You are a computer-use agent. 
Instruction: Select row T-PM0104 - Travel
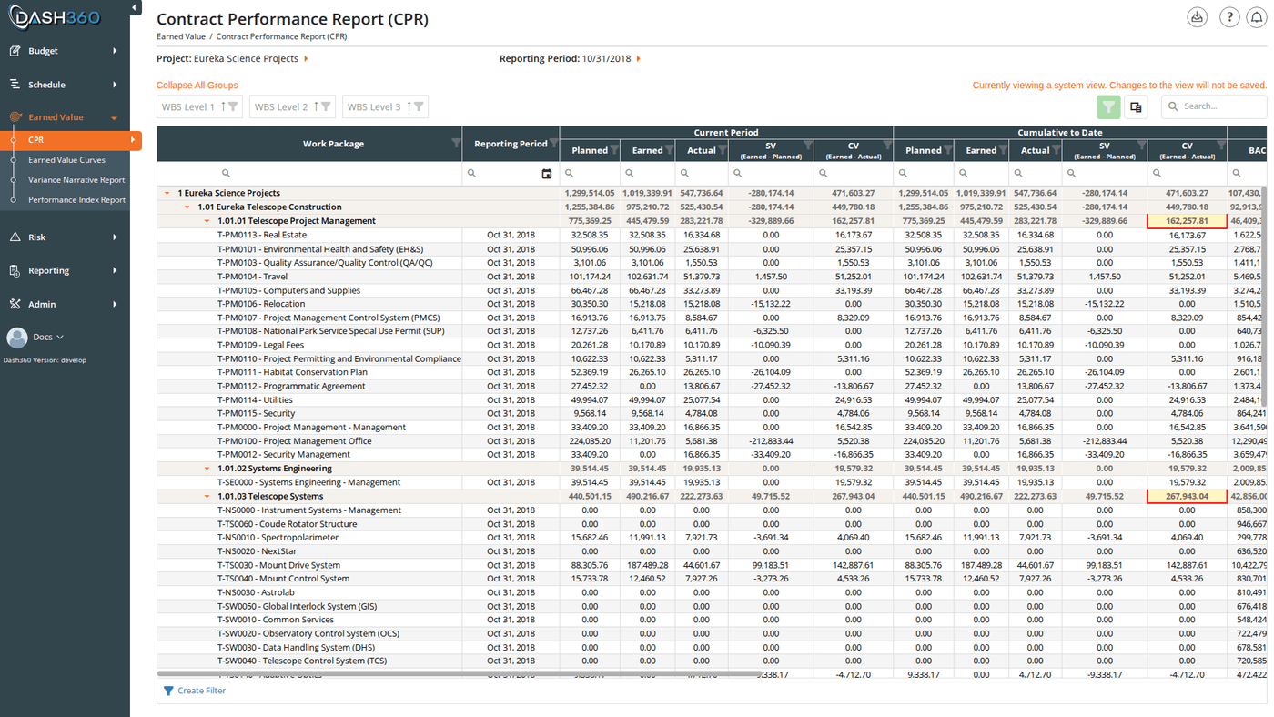point(710,277)
